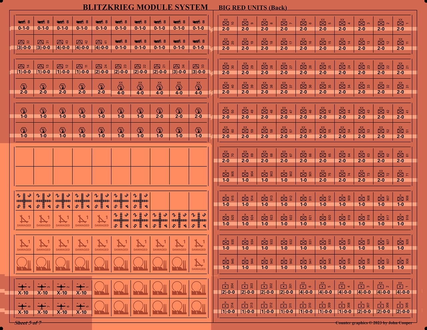Click the Counter graphics 2023 John Cooper credit
The height and width of the screenshot is (330, 427).
click(x=374, y=323)
